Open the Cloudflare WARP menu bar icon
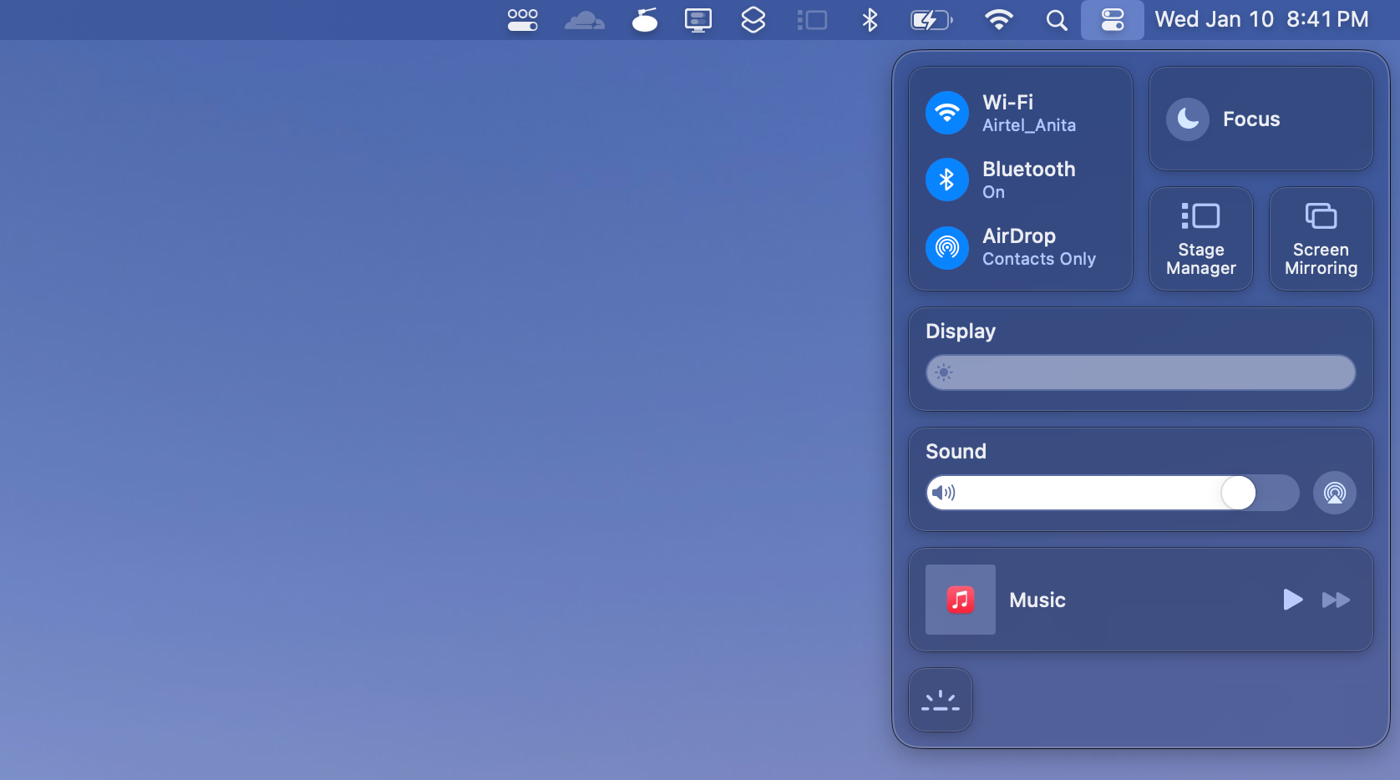This screenshot has width=1400, height=780. point(585,19)
